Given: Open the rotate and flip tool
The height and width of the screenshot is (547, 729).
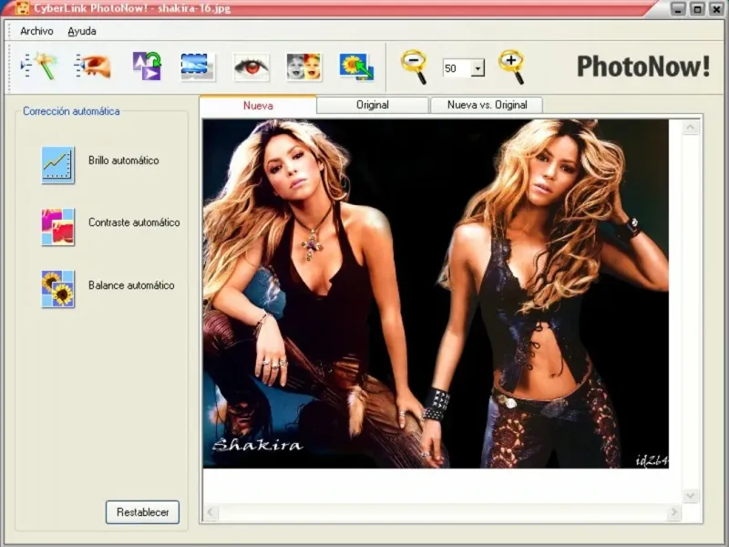Looking at the screenshot, I should [147, 67].
